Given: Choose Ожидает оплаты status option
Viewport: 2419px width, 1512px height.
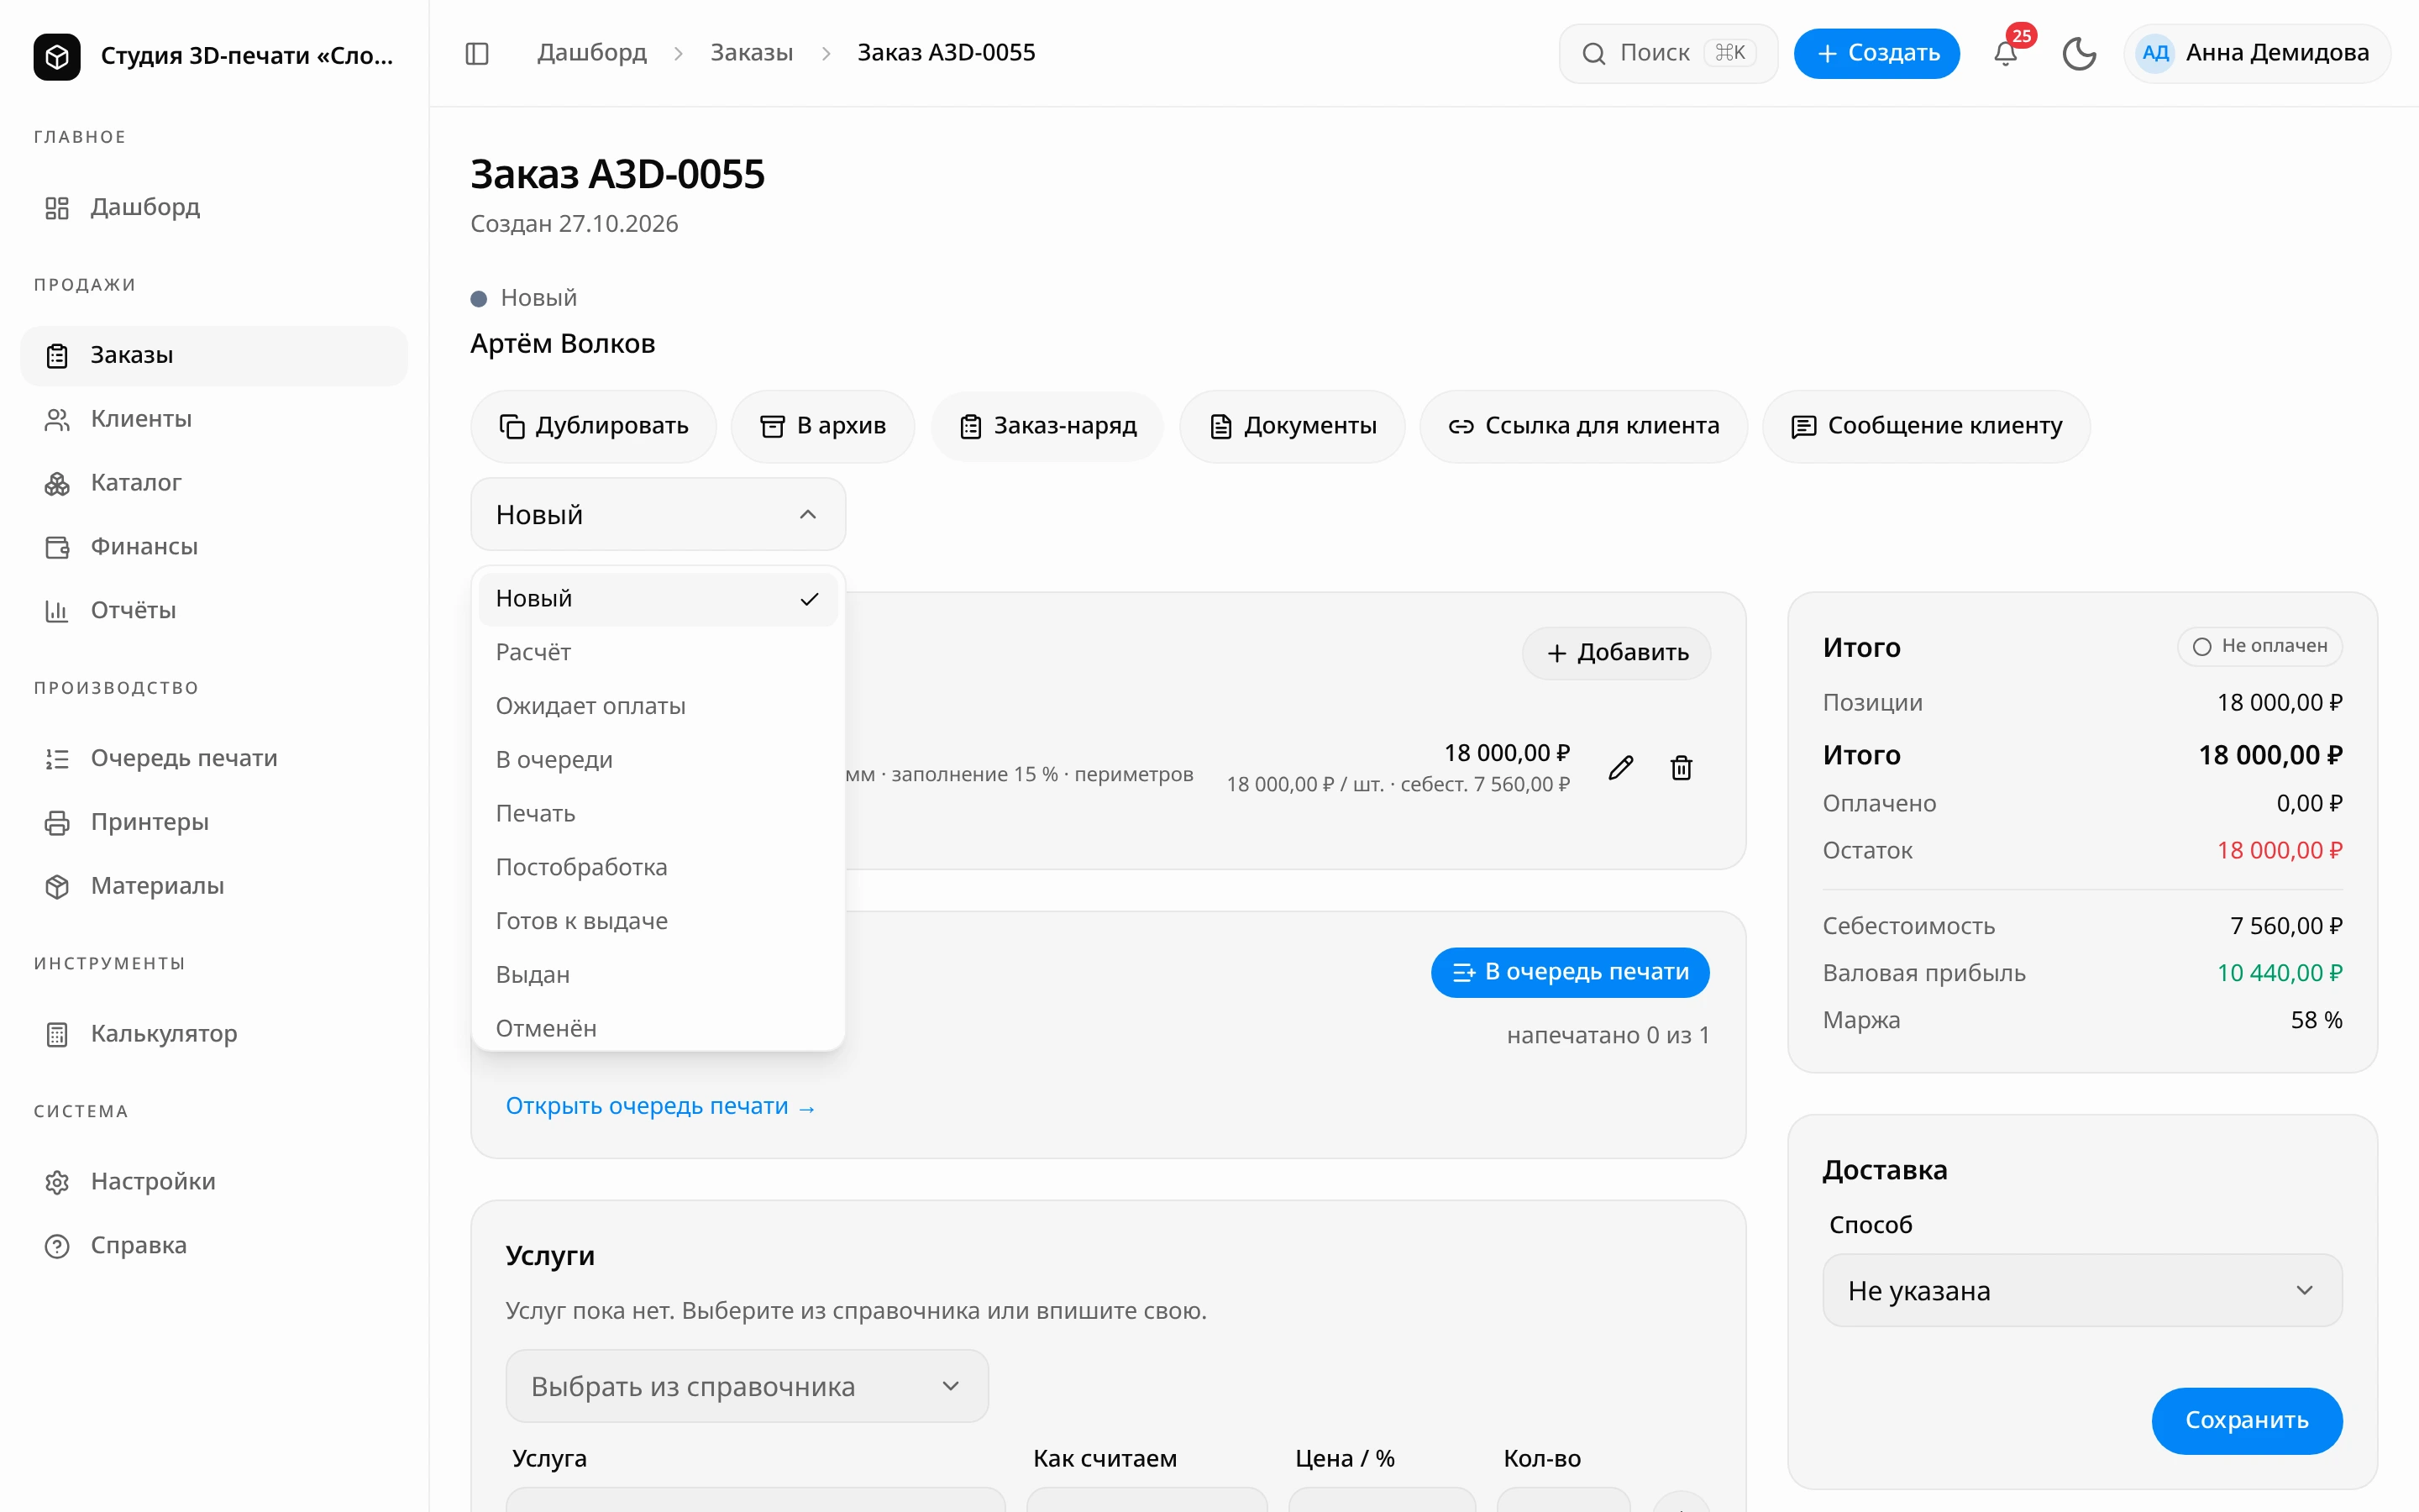Looking at the screenshot, I should [658, 706].
